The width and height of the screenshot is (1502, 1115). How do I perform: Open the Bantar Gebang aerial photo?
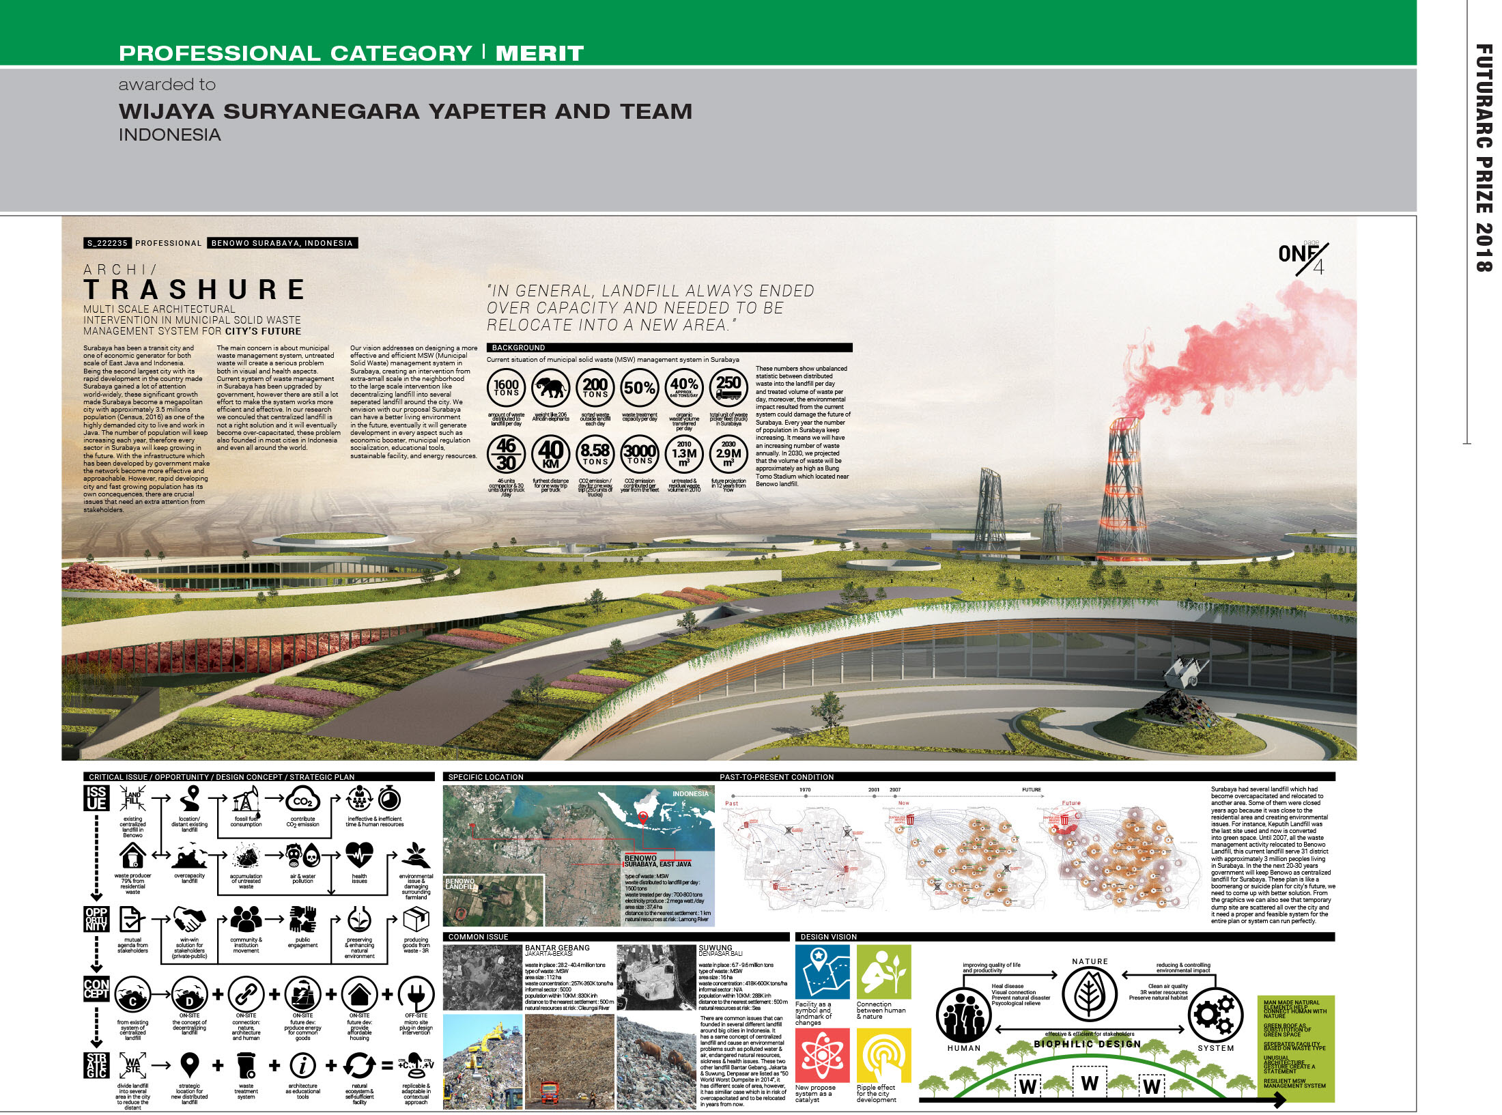pos(483,977)
